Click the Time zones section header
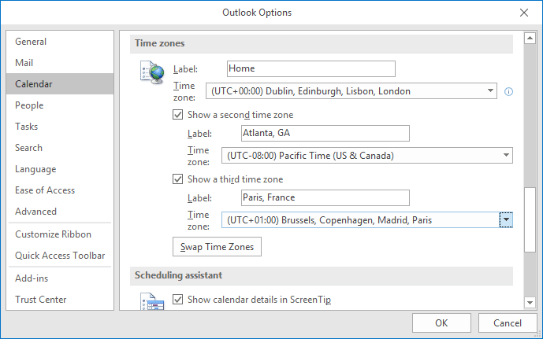 click(x=322, y=43)
